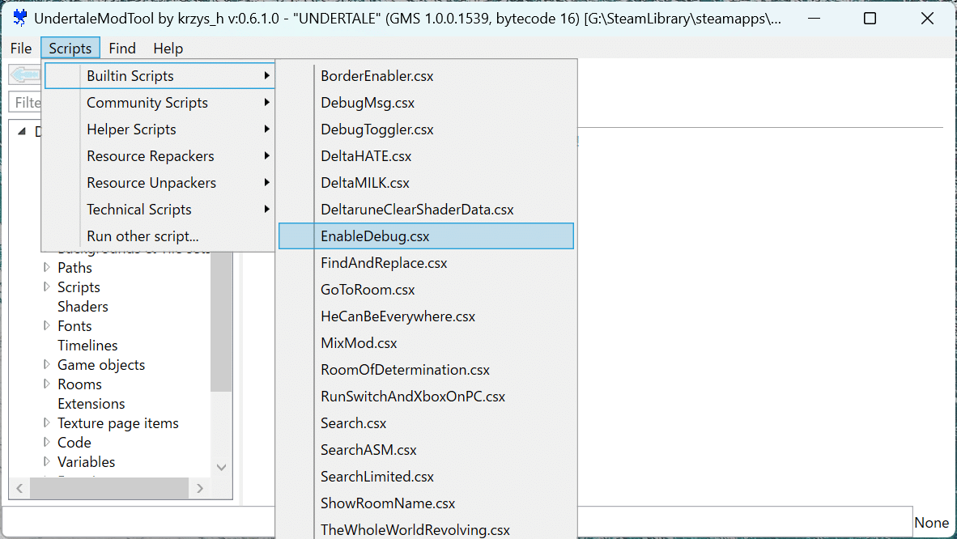Click tree vertical scrollbar down arrow
The width and height of the screenshot is (957, 539).
(x=222, y=467)
